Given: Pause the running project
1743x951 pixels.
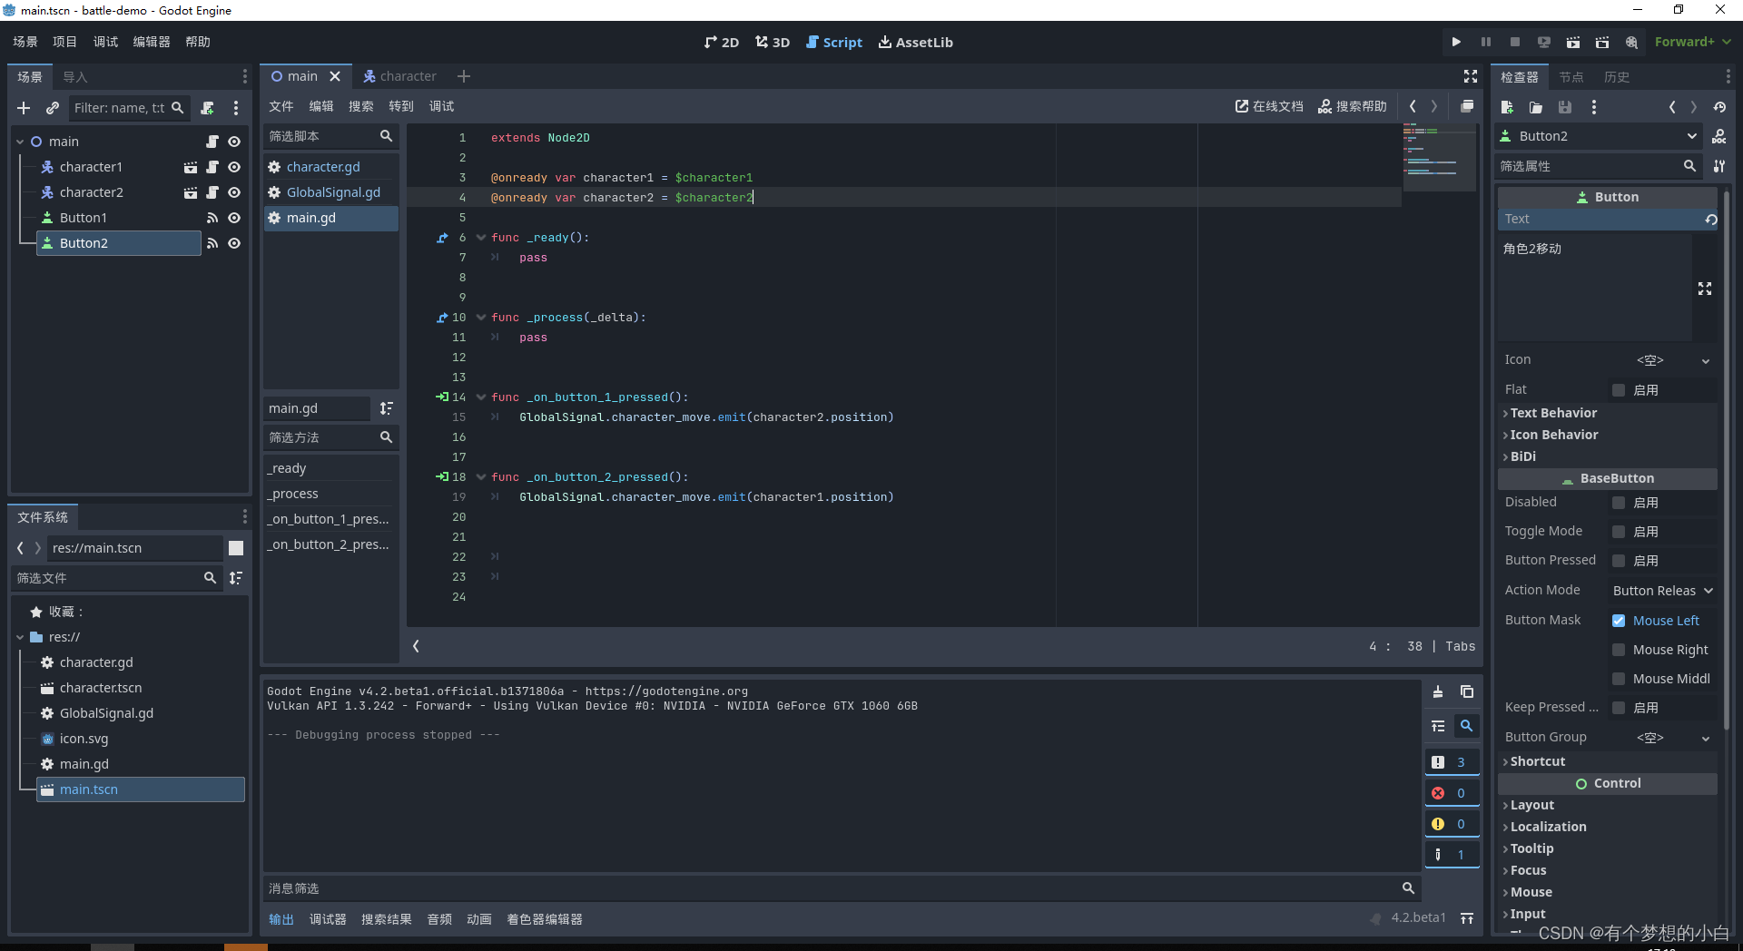Looking at the screenshot, I should [1486, 42].
